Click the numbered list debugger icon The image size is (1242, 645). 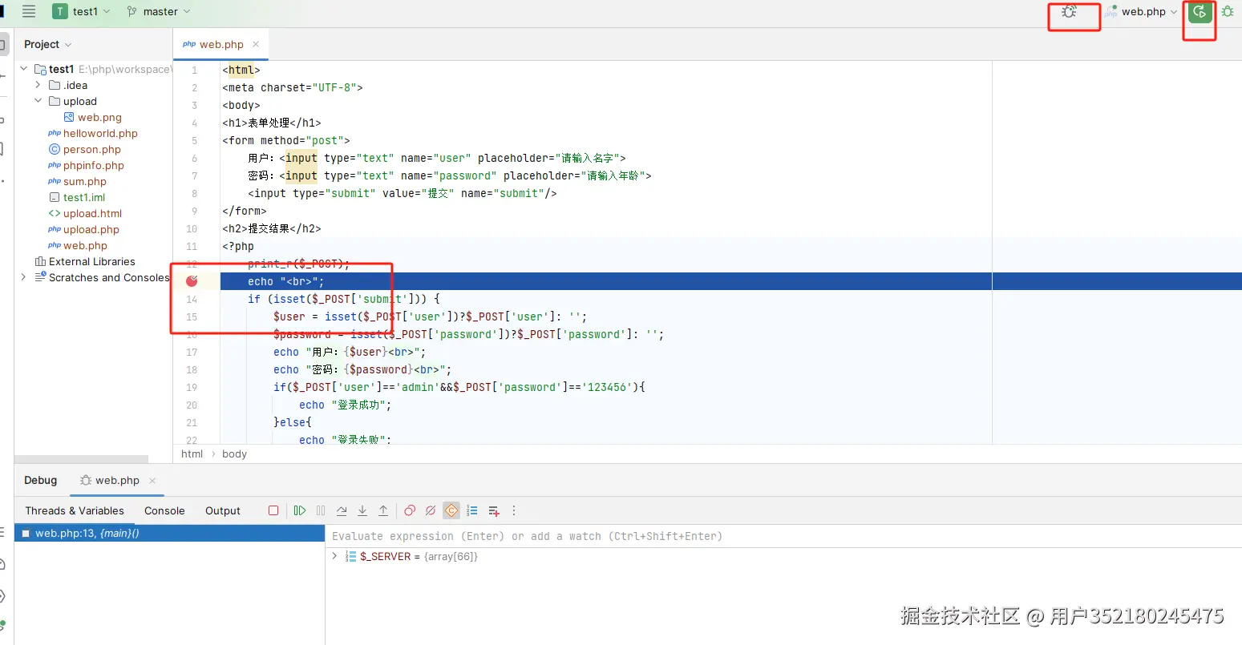[x=472, y=510]
